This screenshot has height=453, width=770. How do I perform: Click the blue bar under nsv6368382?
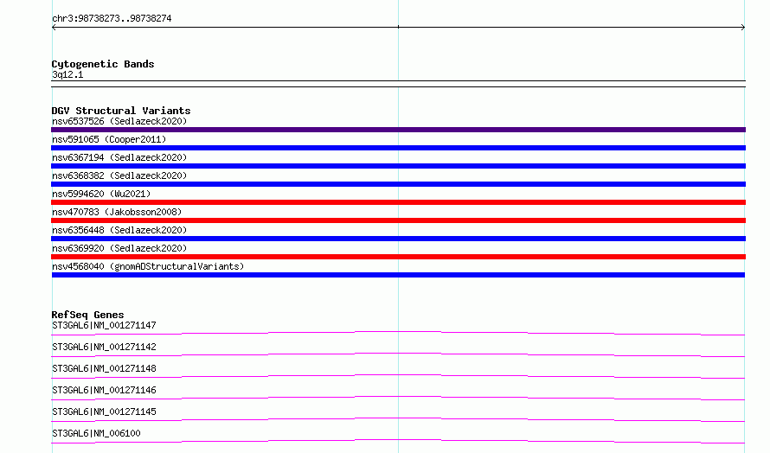click(398, 184)
